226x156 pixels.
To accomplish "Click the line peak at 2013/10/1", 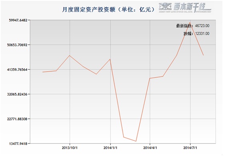I will 70,55.
